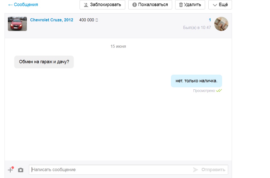Open Chevrolet Cruze, 2012 listing link
This screenshot has width=270, height=178.
tap(52, 20)
